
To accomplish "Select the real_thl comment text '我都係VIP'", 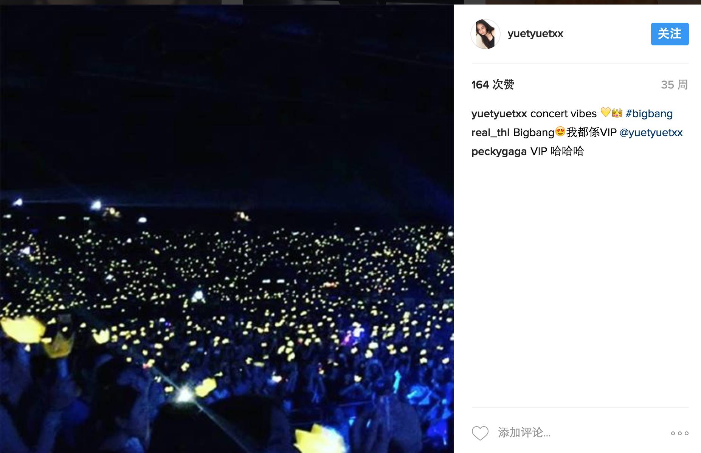I will [591, 132].
